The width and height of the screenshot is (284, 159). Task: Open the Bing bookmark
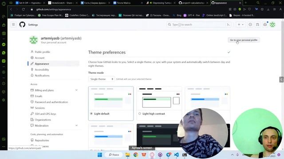pos(177,15)
